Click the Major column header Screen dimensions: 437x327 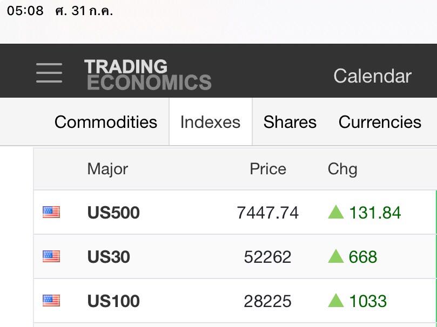coord(107,169)
